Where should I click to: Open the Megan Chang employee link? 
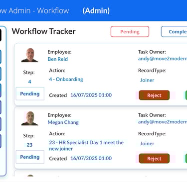(x=63, y=122)
